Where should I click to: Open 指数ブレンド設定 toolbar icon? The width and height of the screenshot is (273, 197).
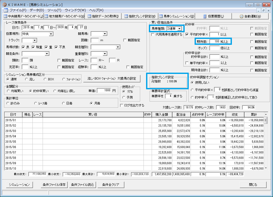pos(126,16)
